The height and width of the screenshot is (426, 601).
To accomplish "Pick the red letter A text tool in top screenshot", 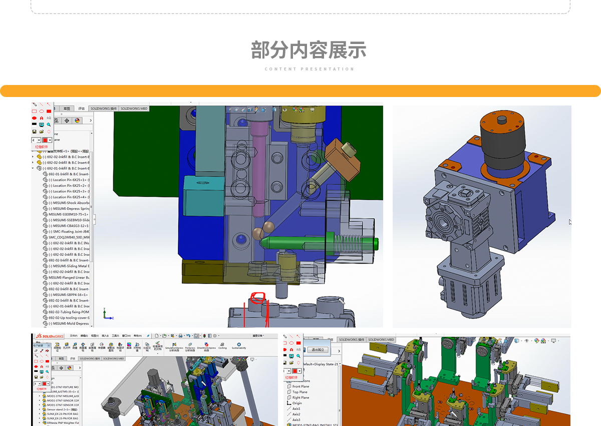I will tap(42, 118).
